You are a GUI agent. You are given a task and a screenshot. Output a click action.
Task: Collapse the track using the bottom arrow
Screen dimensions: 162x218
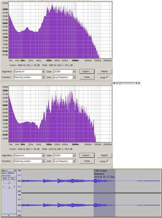[9, 215]
